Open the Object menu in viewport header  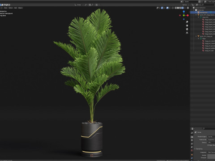pyautogui.click(x=21, y=8)
